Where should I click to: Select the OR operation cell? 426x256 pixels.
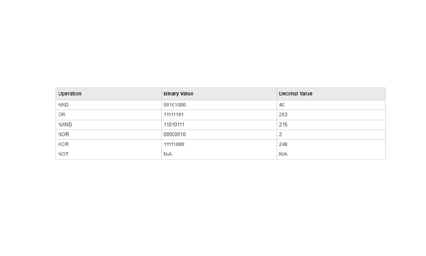click(x=62, y=115)
